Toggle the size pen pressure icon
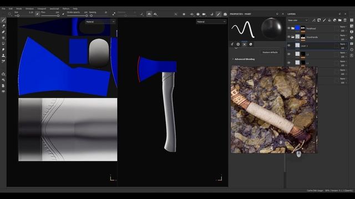 [x=38, y=14]
